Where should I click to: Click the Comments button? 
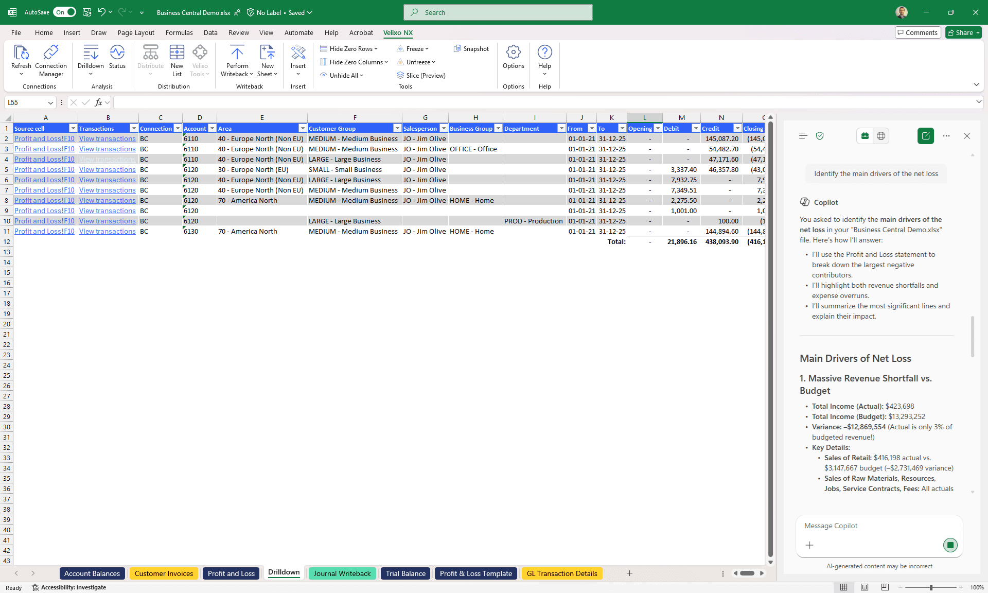coord(918,32)
